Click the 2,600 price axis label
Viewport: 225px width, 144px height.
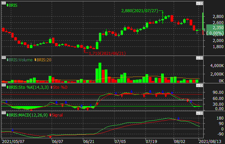pos(218,23)
